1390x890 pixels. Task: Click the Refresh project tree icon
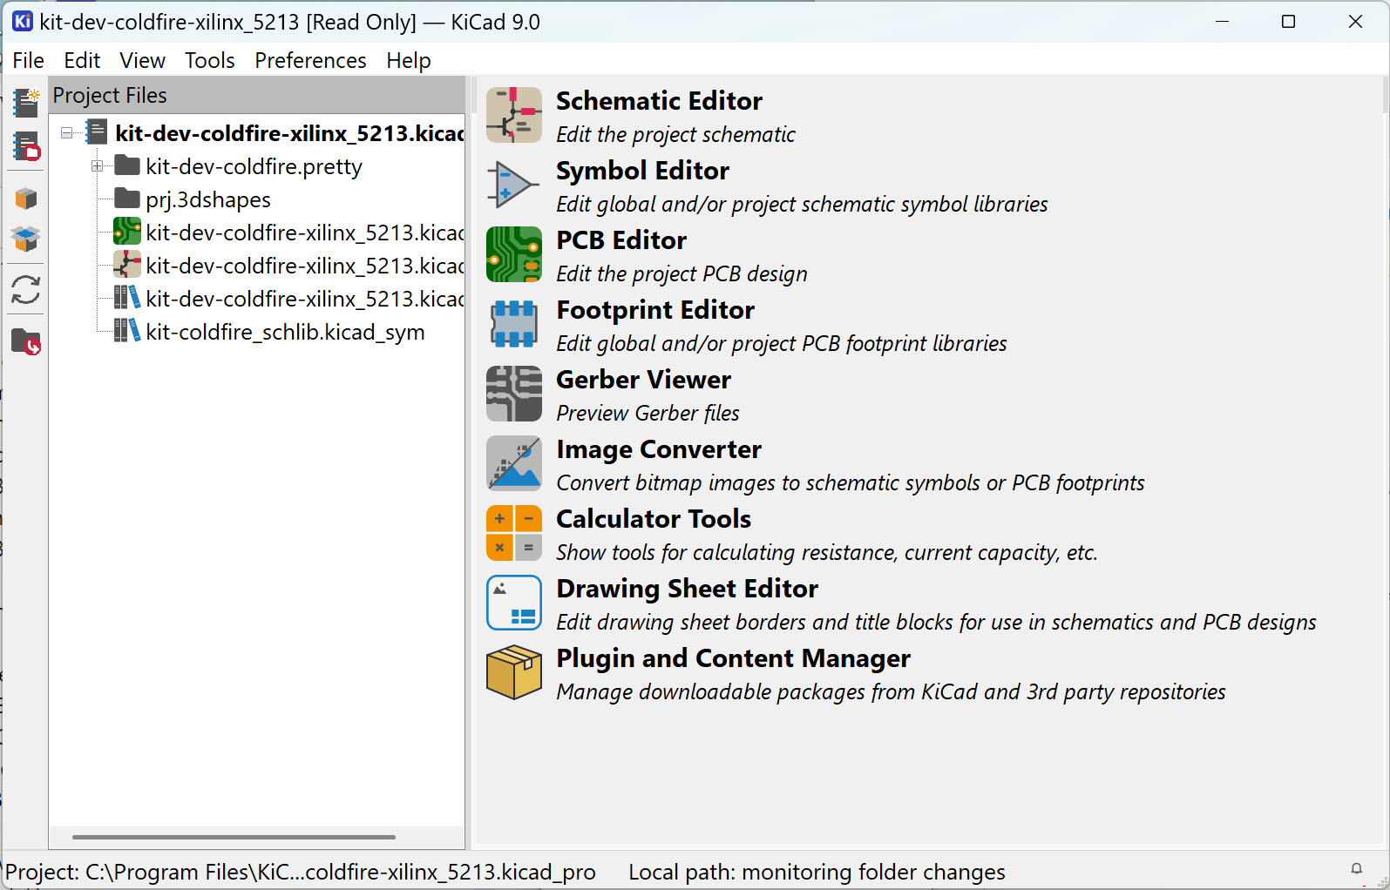pyautogui.click(x=26, y=290)
